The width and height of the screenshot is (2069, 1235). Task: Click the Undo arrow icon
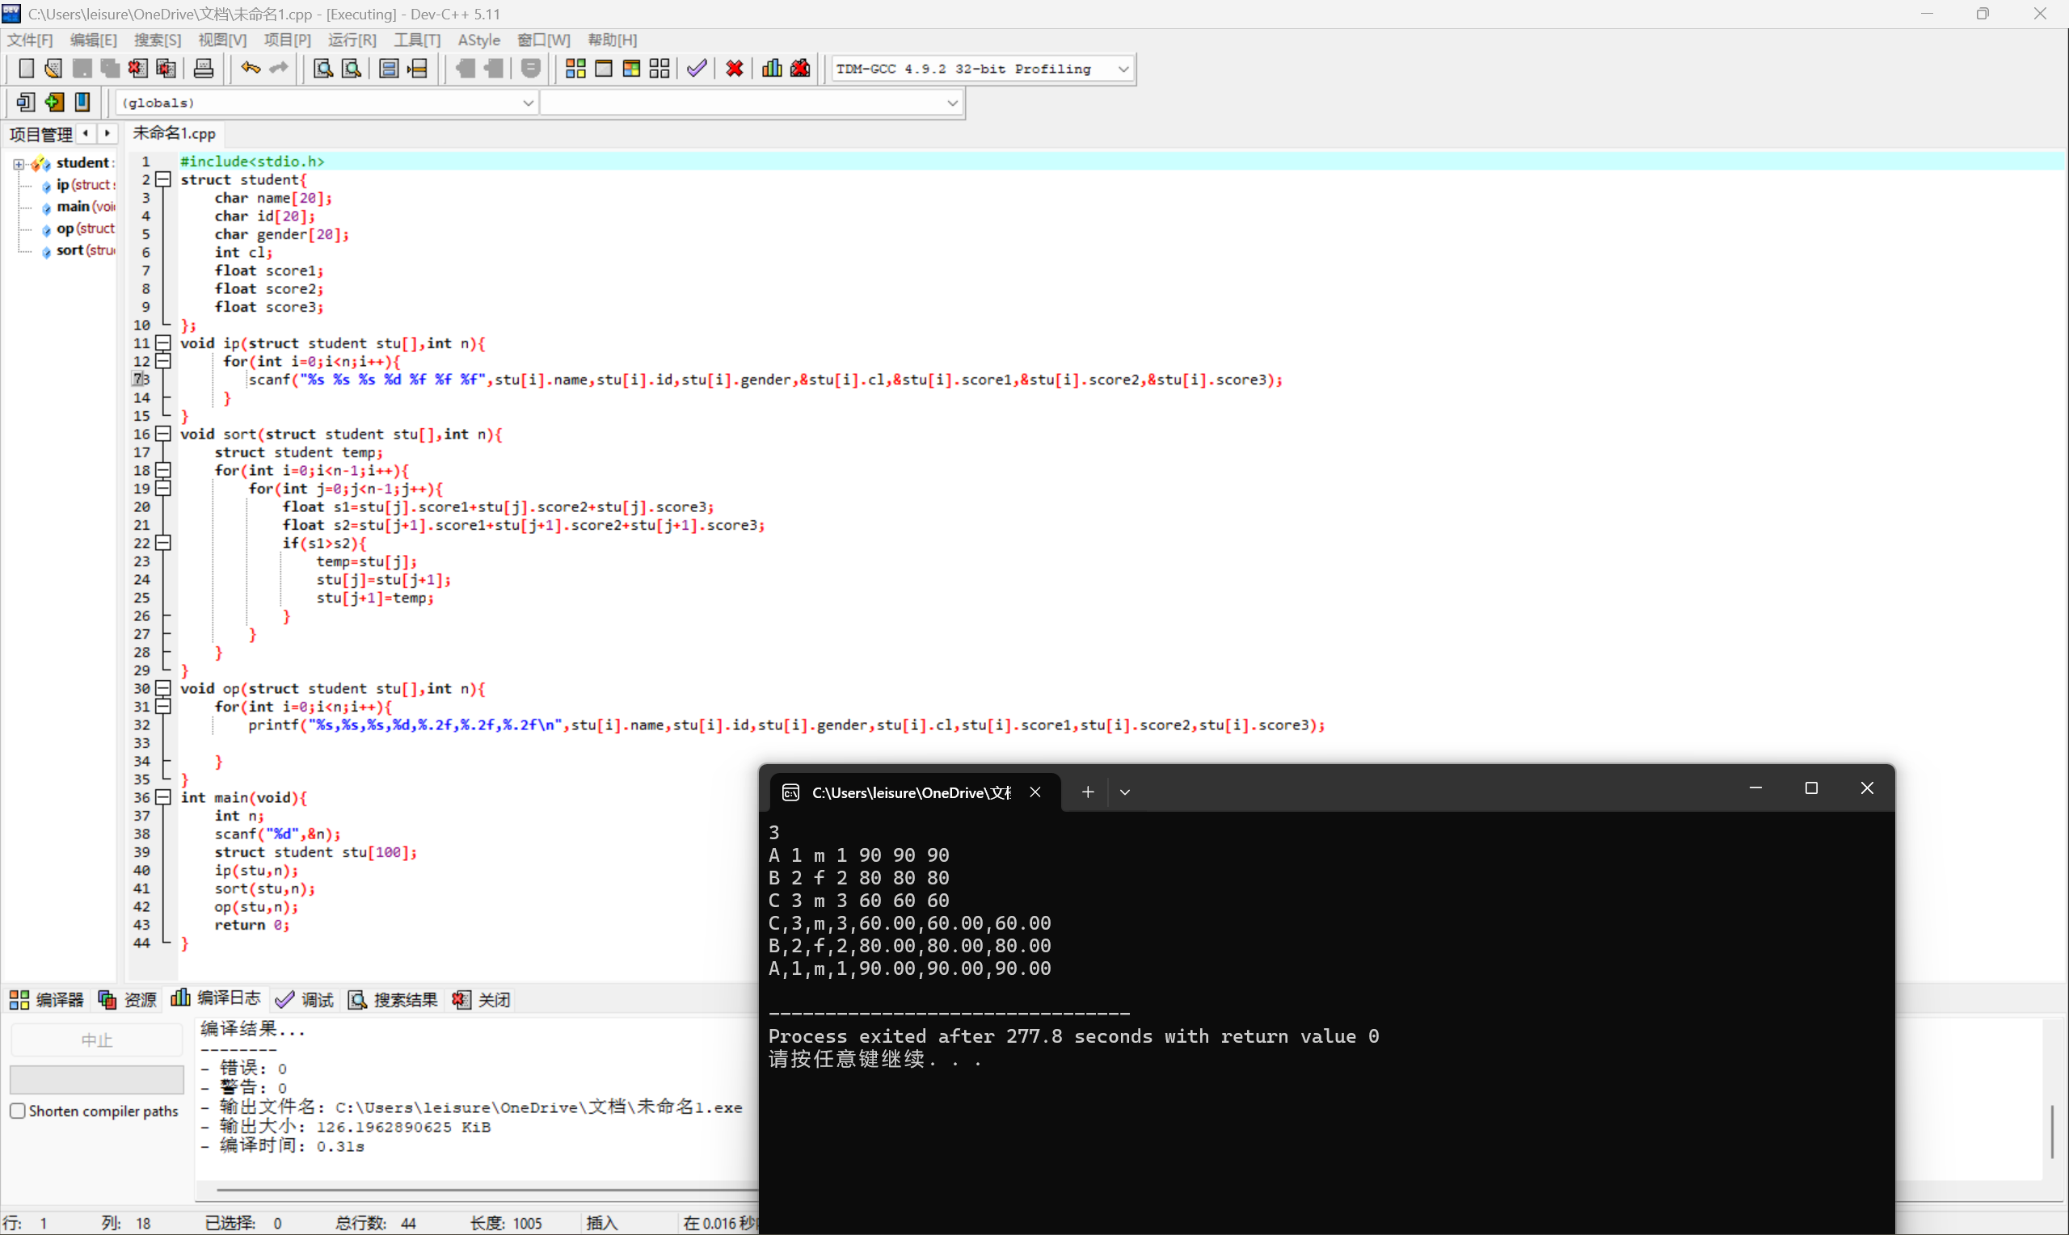[250, 68]
